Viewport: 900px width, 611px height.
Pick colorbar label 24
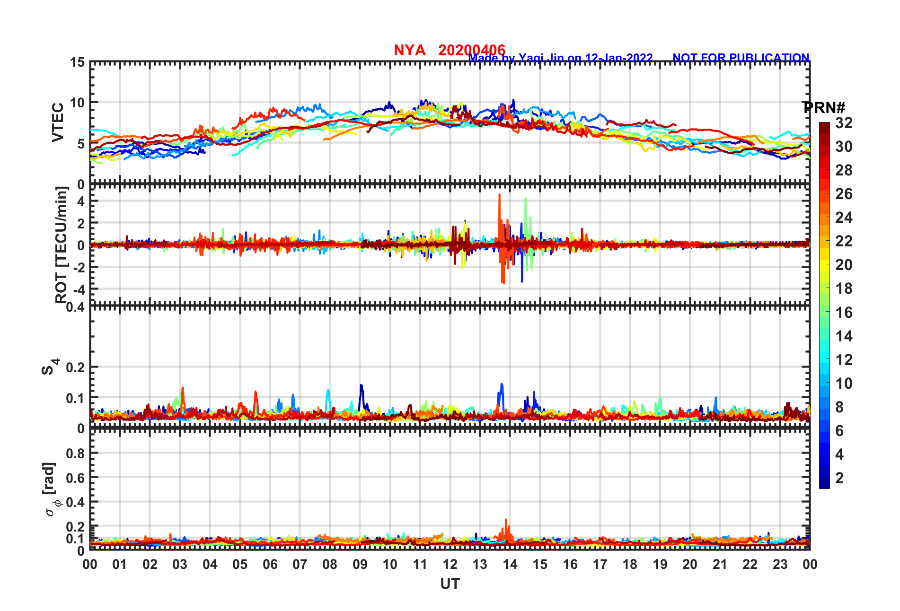coord(844,218)
